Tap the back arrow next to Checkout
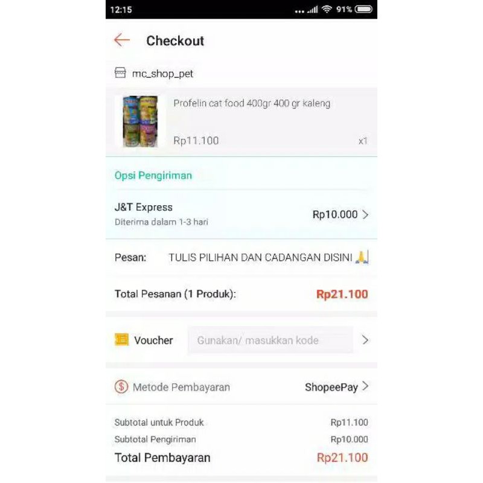483x483 pixels. pos(122,40)
